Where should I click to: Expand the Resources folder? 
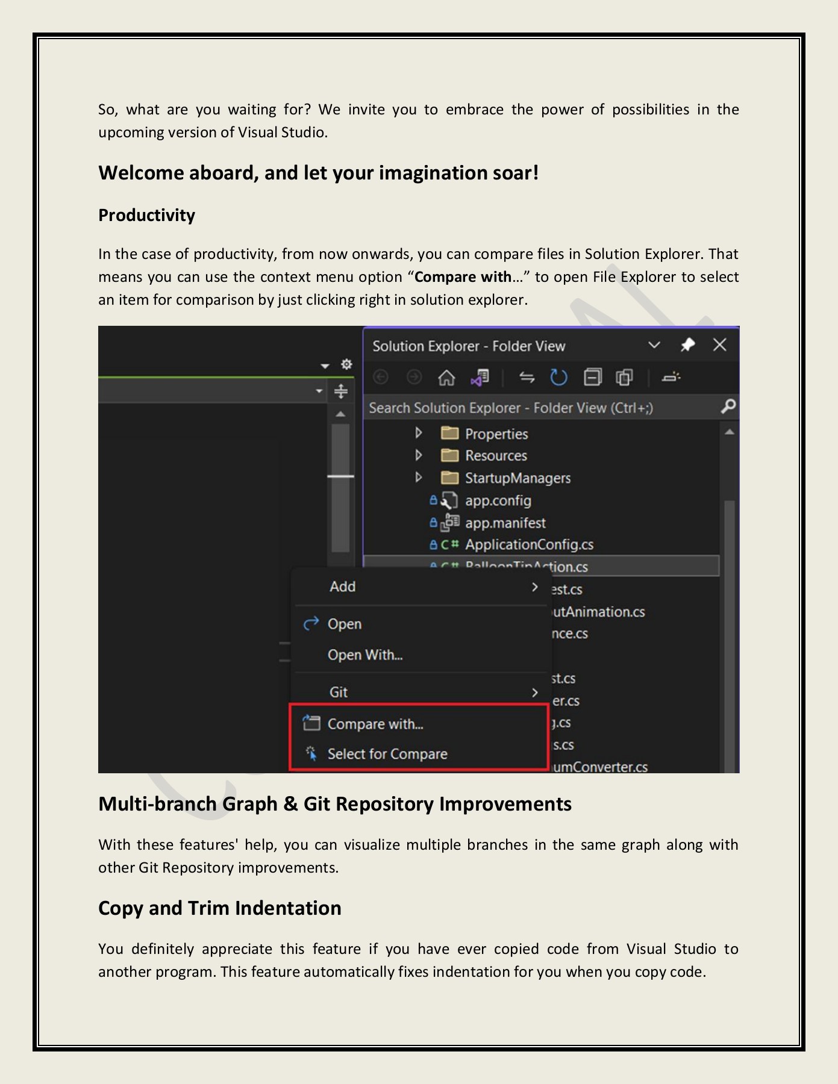coord(419,455)
